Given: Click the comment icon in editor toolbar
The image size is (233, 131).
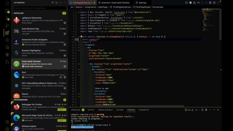Looking at the screenshot, I should 186,3.
